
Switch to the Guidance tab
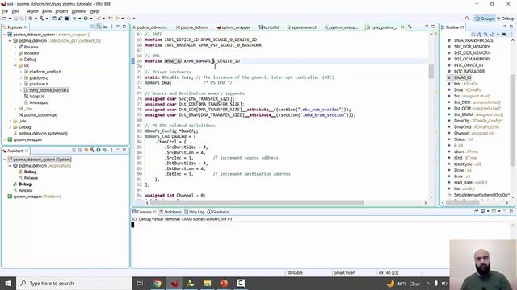[218, 212]
